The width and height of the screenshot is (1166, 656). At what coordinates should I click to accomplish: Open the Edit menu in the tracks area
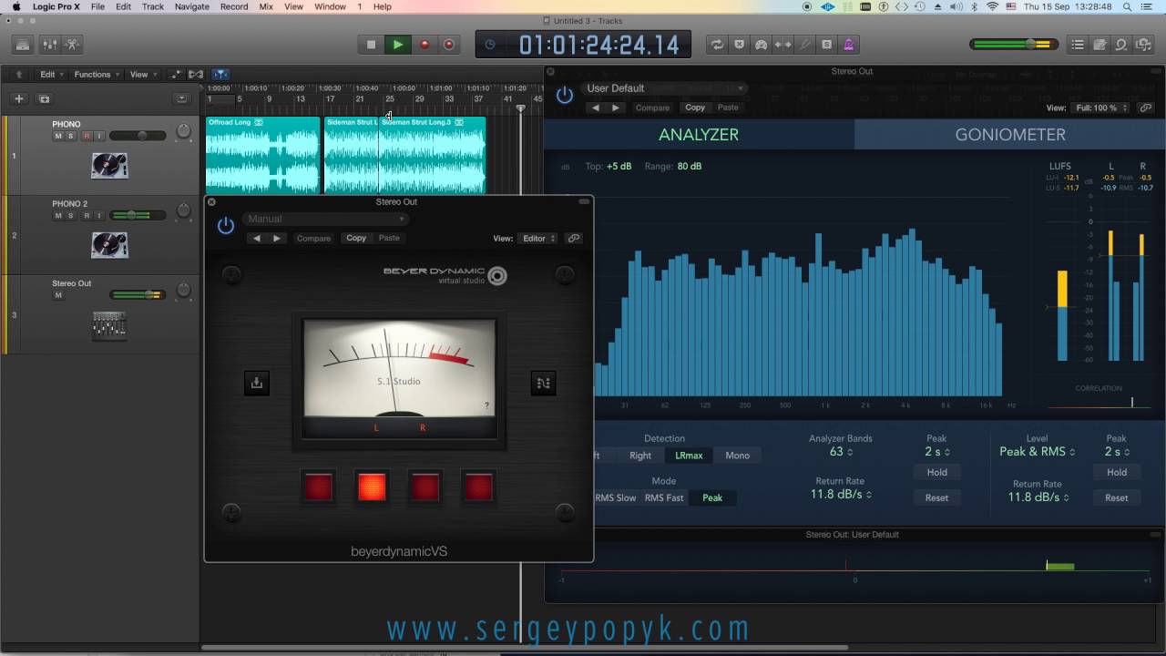tap(51, 75)
